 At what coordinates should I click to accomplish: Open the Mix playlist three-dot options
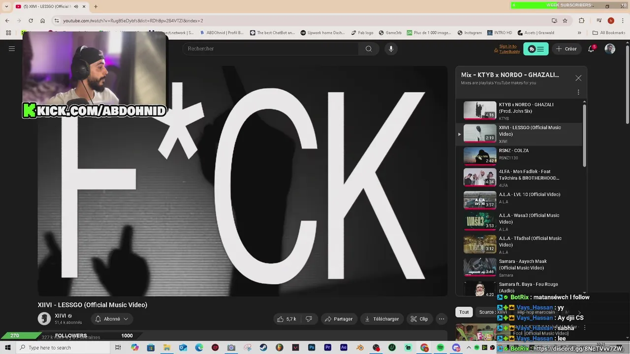coord(578,92)
